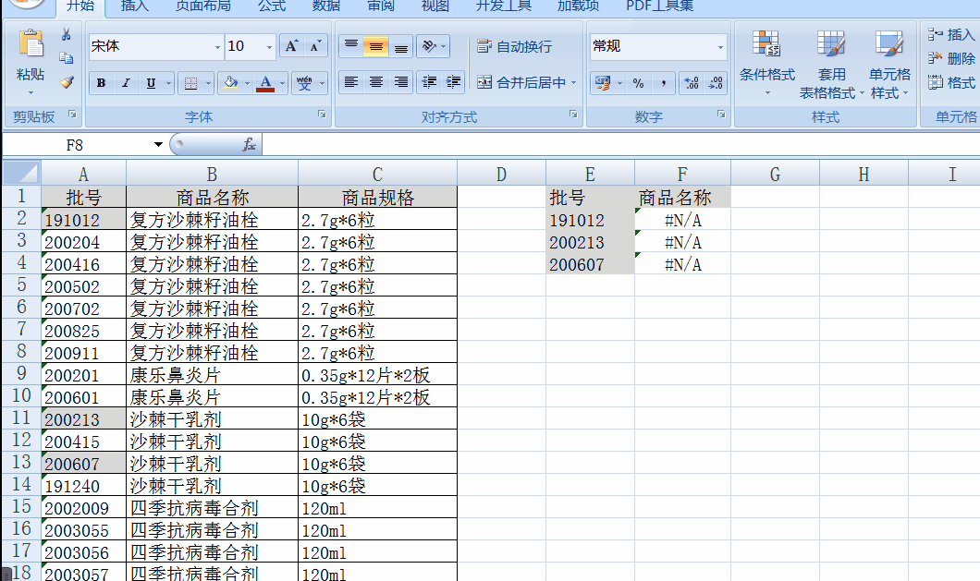The image size is (980, 581).
Task: Switch to 公式 tab
Action: (x=272, y=6)
